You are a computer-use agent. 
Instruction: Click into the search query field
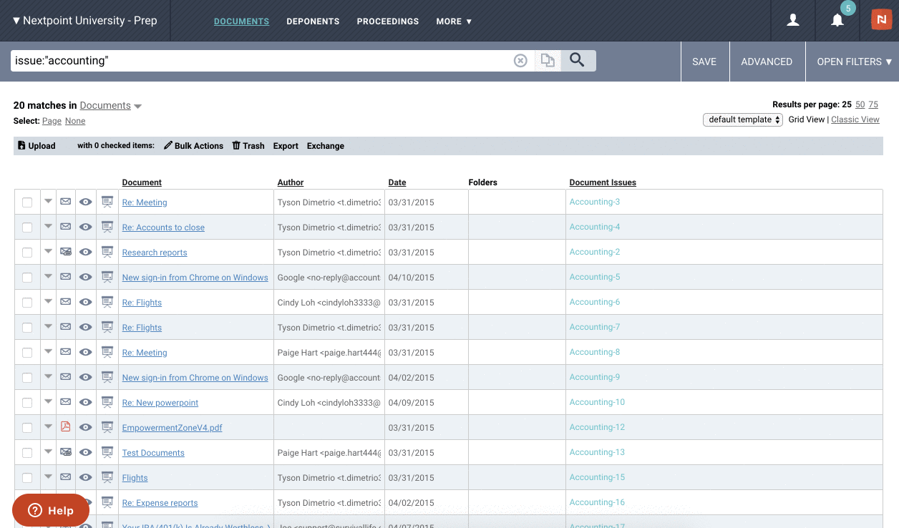(261, 61)
